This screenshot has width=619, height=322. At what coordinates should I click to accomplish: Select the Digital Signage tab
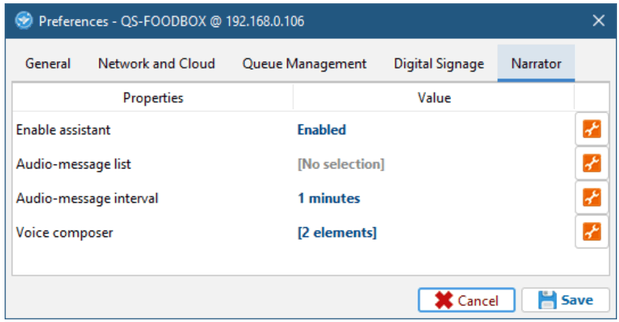(x=439, y=63)
